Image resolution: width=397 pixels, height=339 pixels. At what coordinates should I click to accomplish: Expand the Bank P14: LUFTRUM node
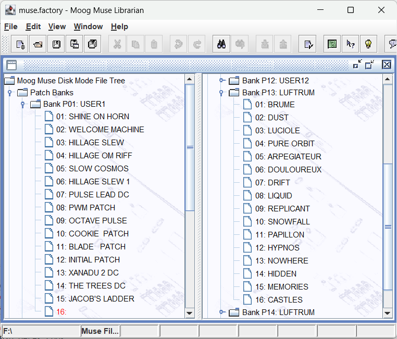tap(221, 312)
